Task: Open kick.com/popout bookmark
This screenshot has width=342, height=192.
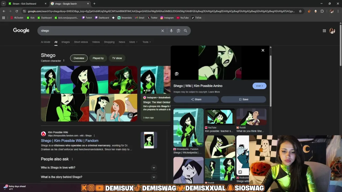Action: 66,18
